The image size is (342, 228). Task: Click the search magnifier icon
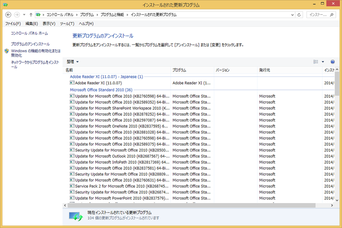[x=332, y=15]
